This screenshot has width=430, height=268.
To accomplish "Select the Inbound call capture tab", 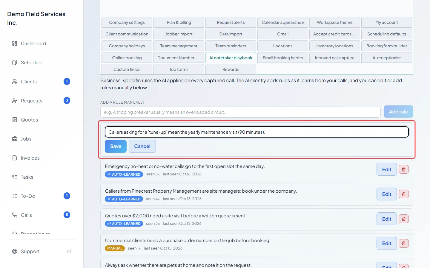I will click(x=335, y=58).
